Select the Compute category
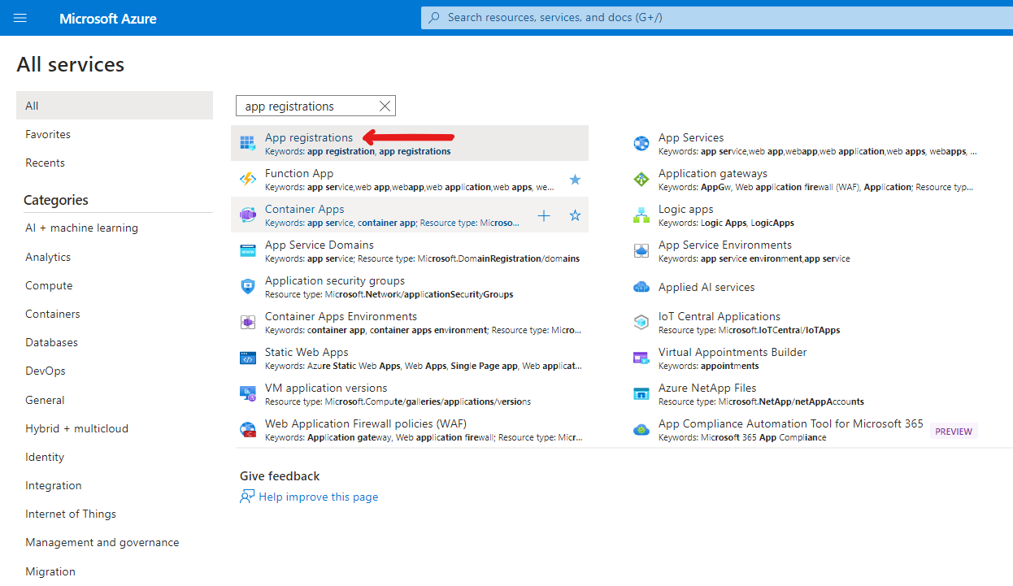Image resolution: width=1013 pixels, height=586 pixels. (49, 285)
